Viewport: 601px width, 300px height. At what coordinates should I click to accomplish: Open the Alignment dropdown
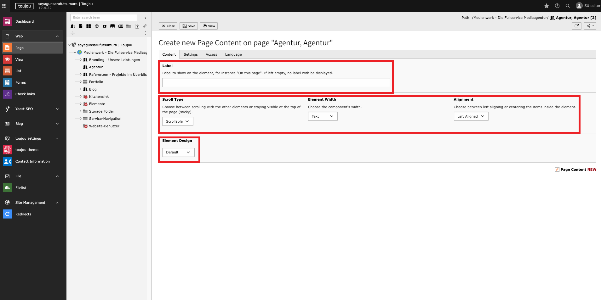point(471,116)
